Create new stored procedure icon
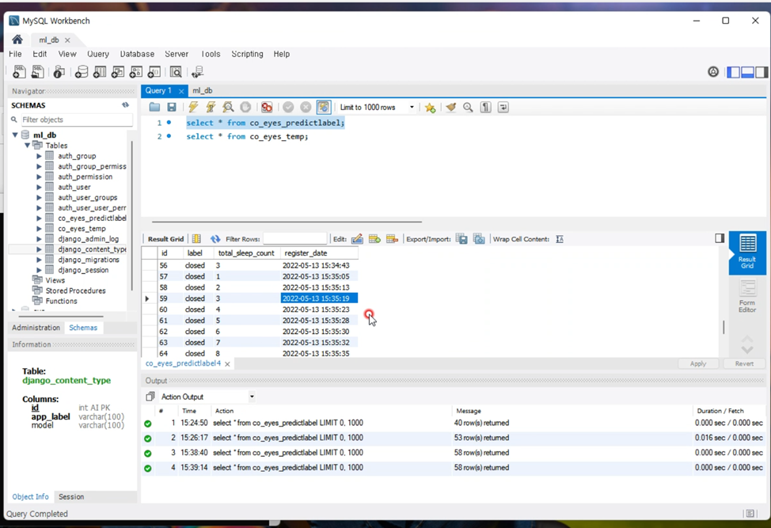 pos(135,72)
